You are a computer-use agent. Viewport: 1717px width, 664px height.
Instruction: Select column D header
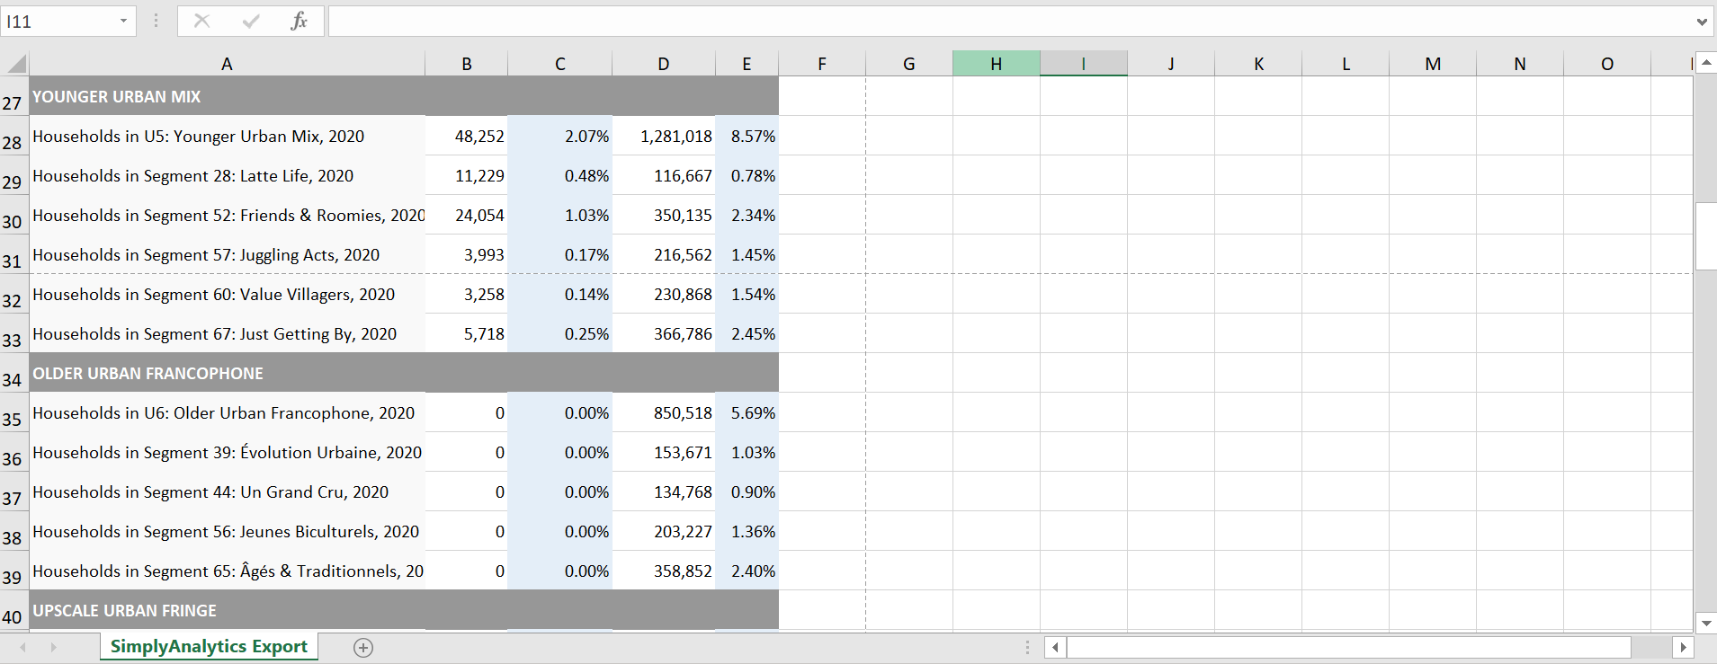pyautogui.click(x=664, y=64)
